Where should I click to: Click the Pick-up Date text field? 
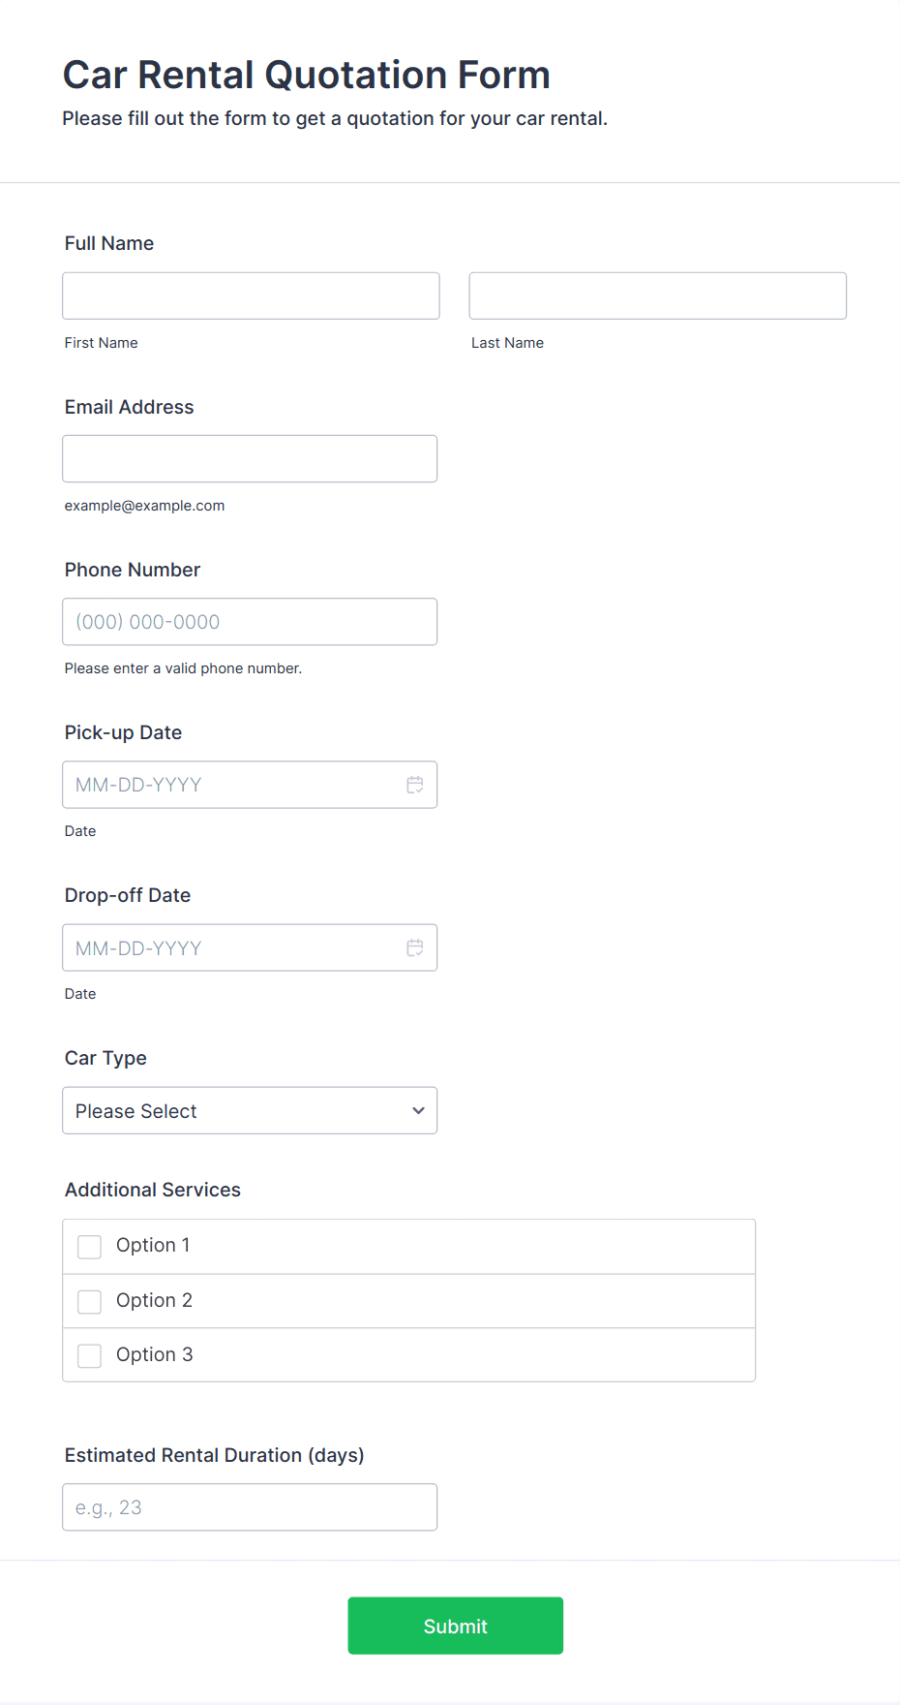(232, 785)
